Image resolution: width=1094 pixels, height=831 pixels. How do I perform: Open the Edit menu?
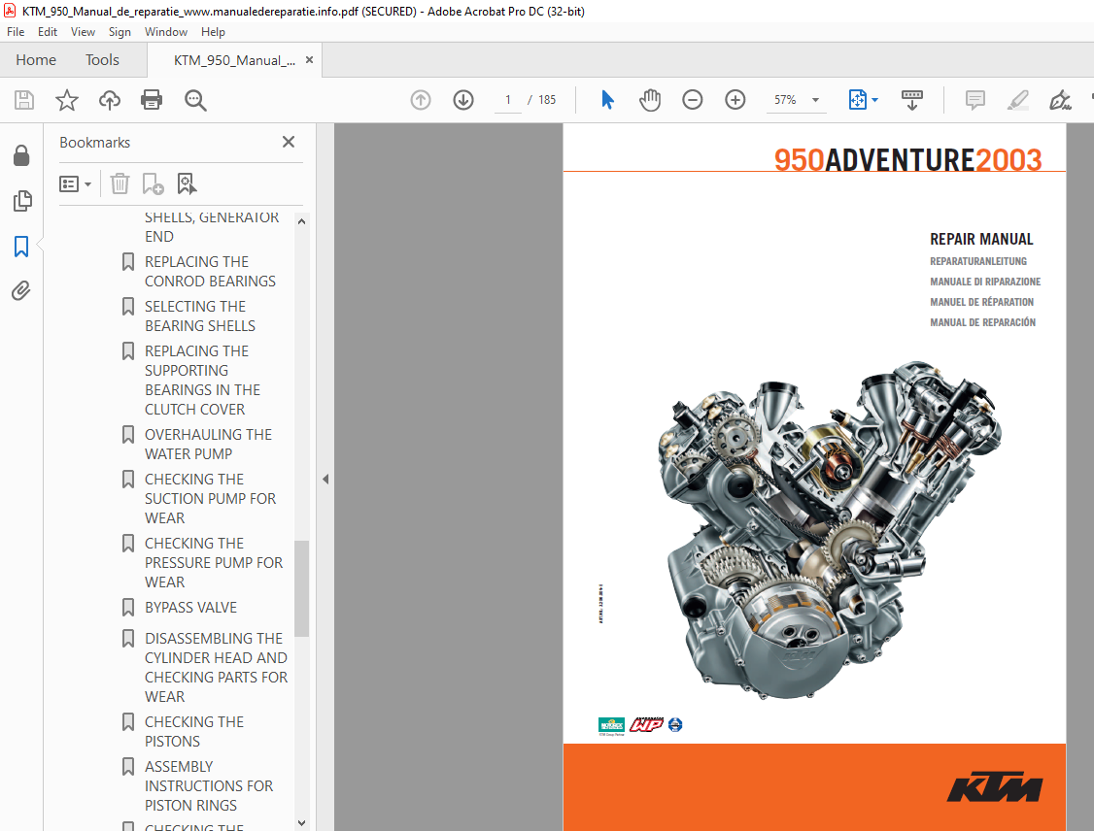[x=48, y=32]
